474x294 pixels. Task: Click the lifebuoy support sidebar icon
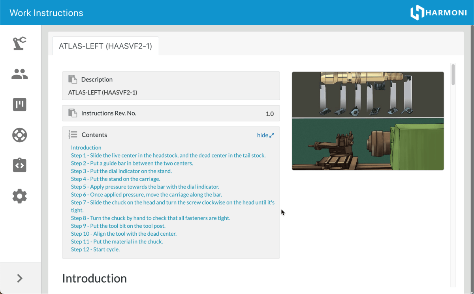(x=19, y=135)
